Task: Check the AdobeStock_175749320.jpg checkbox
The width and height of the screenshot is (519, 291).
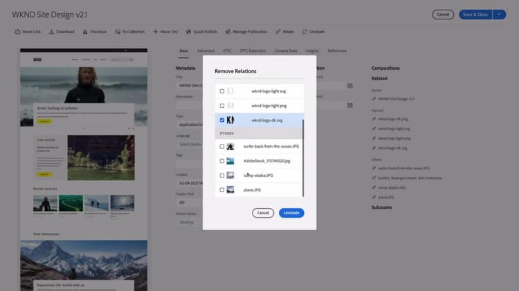Action: click(x=222, y=161)
